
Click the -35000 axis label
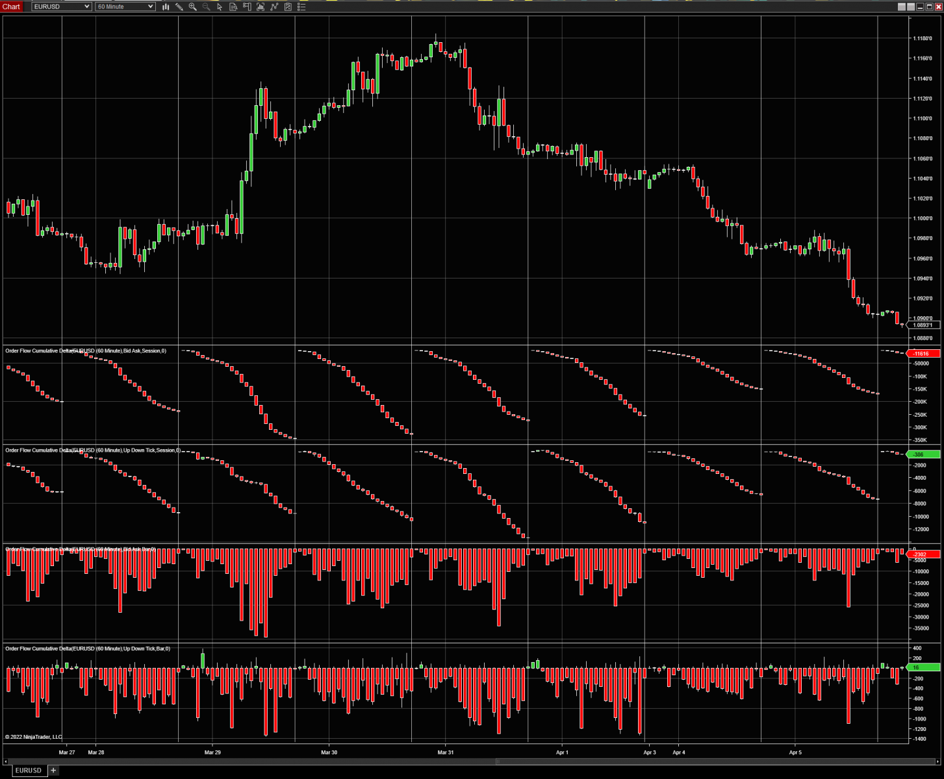(921, 628)
